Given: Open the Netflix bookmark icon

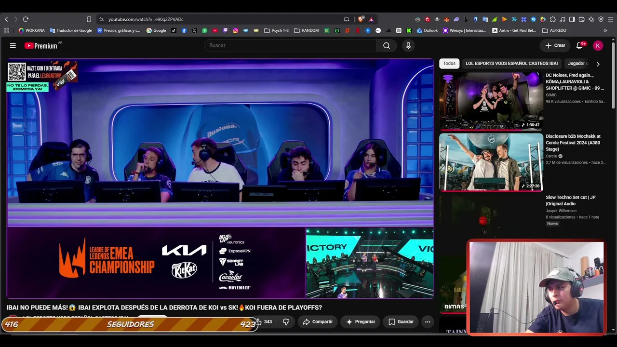Looking at the screenshot, I should click(357, 30).
